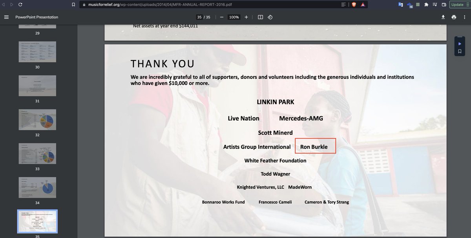Click the blue play icon on right sidebar

coord(460,44)
